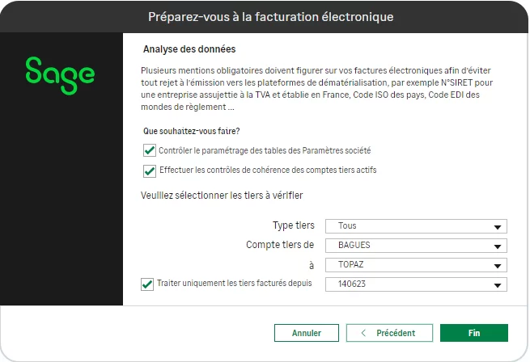Uncheck the Contrôler le paramétrage des tables checkbox
530x362 pixels.
coord(149,150)
